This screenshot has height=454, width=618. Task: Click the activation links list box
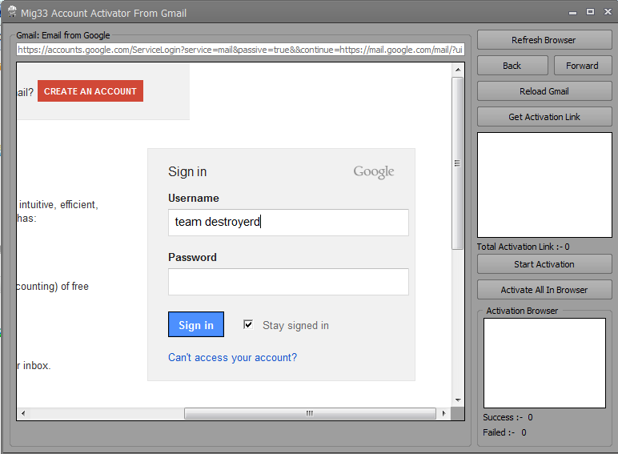coord(544,185)
